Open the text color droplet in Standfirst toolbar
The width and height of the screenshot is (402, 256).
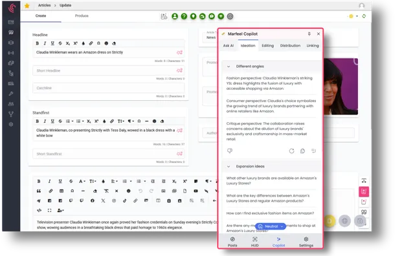click(104, 122)
